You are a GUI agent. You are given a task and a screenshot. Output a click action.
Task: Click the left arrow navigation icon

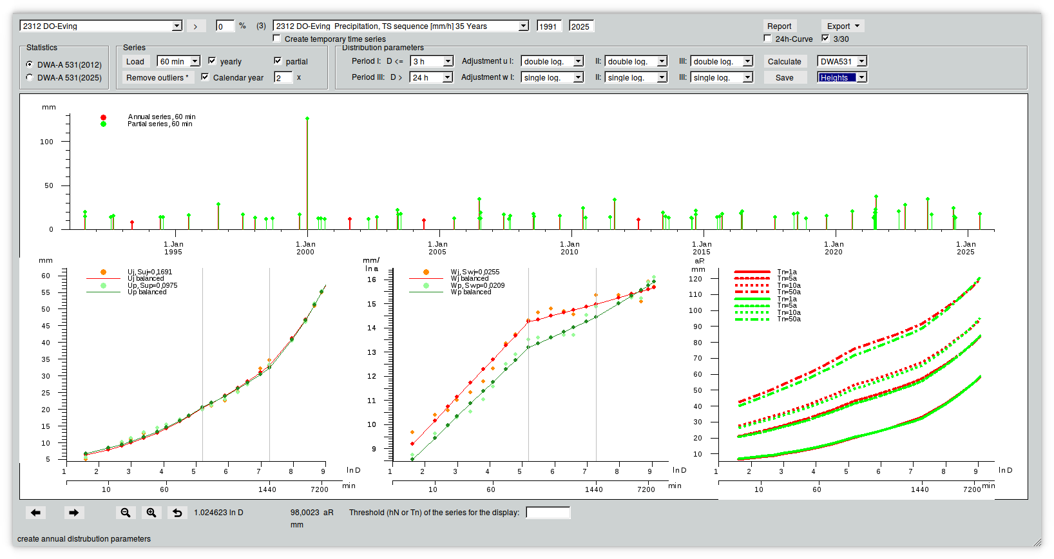coord(35,513)
